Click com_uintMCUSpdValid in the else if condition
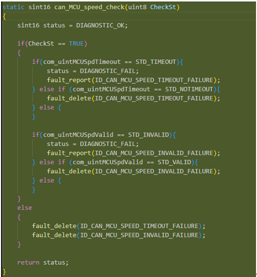This screenshot has height=277, width=257. point(108,162)
